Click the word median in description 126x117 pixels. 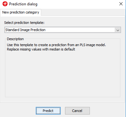coord(55,49)
